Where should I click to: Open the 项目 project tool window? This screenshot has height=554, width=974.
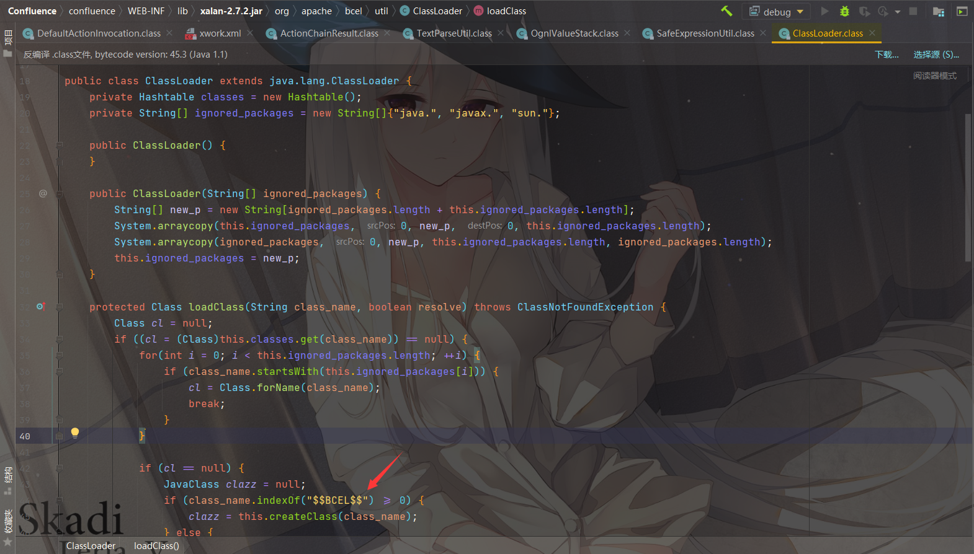[x=7, y=43]
